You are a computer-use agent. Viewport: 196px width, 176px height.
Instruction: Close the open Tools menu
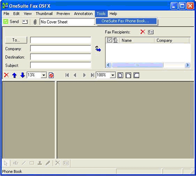click(101, 14)
